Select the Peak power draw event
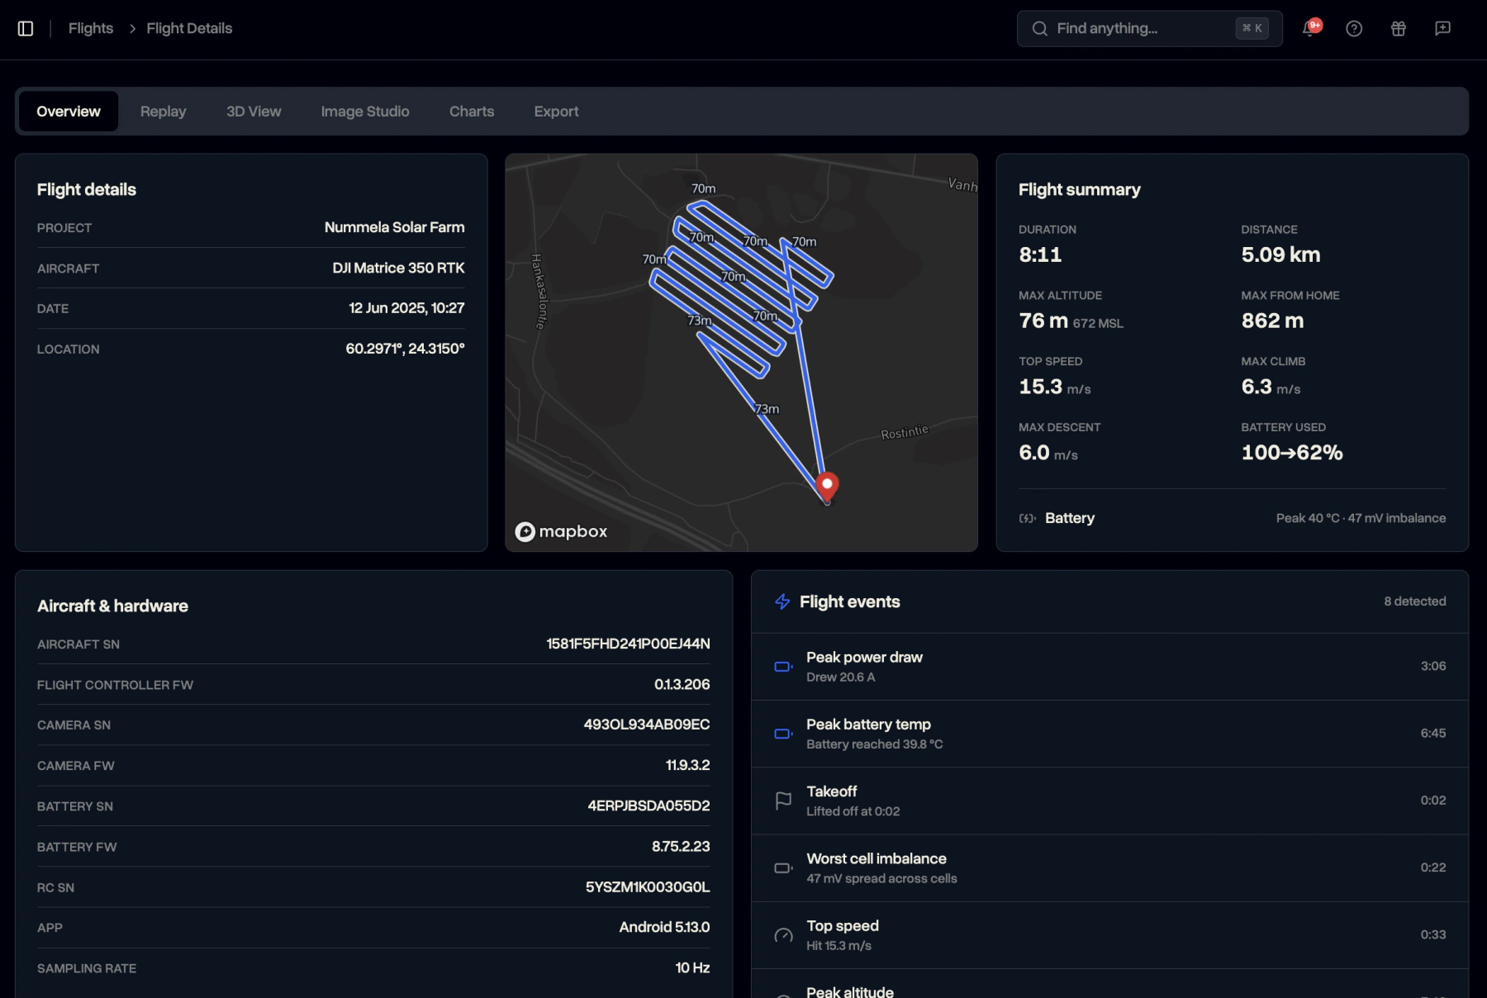Image resolution: width=1487 pixels, height=998 pixels. coord(1109,667)
